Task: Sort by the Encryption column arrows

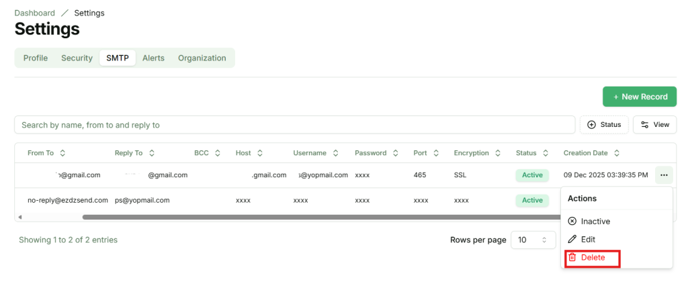Action: pos(499,153)
